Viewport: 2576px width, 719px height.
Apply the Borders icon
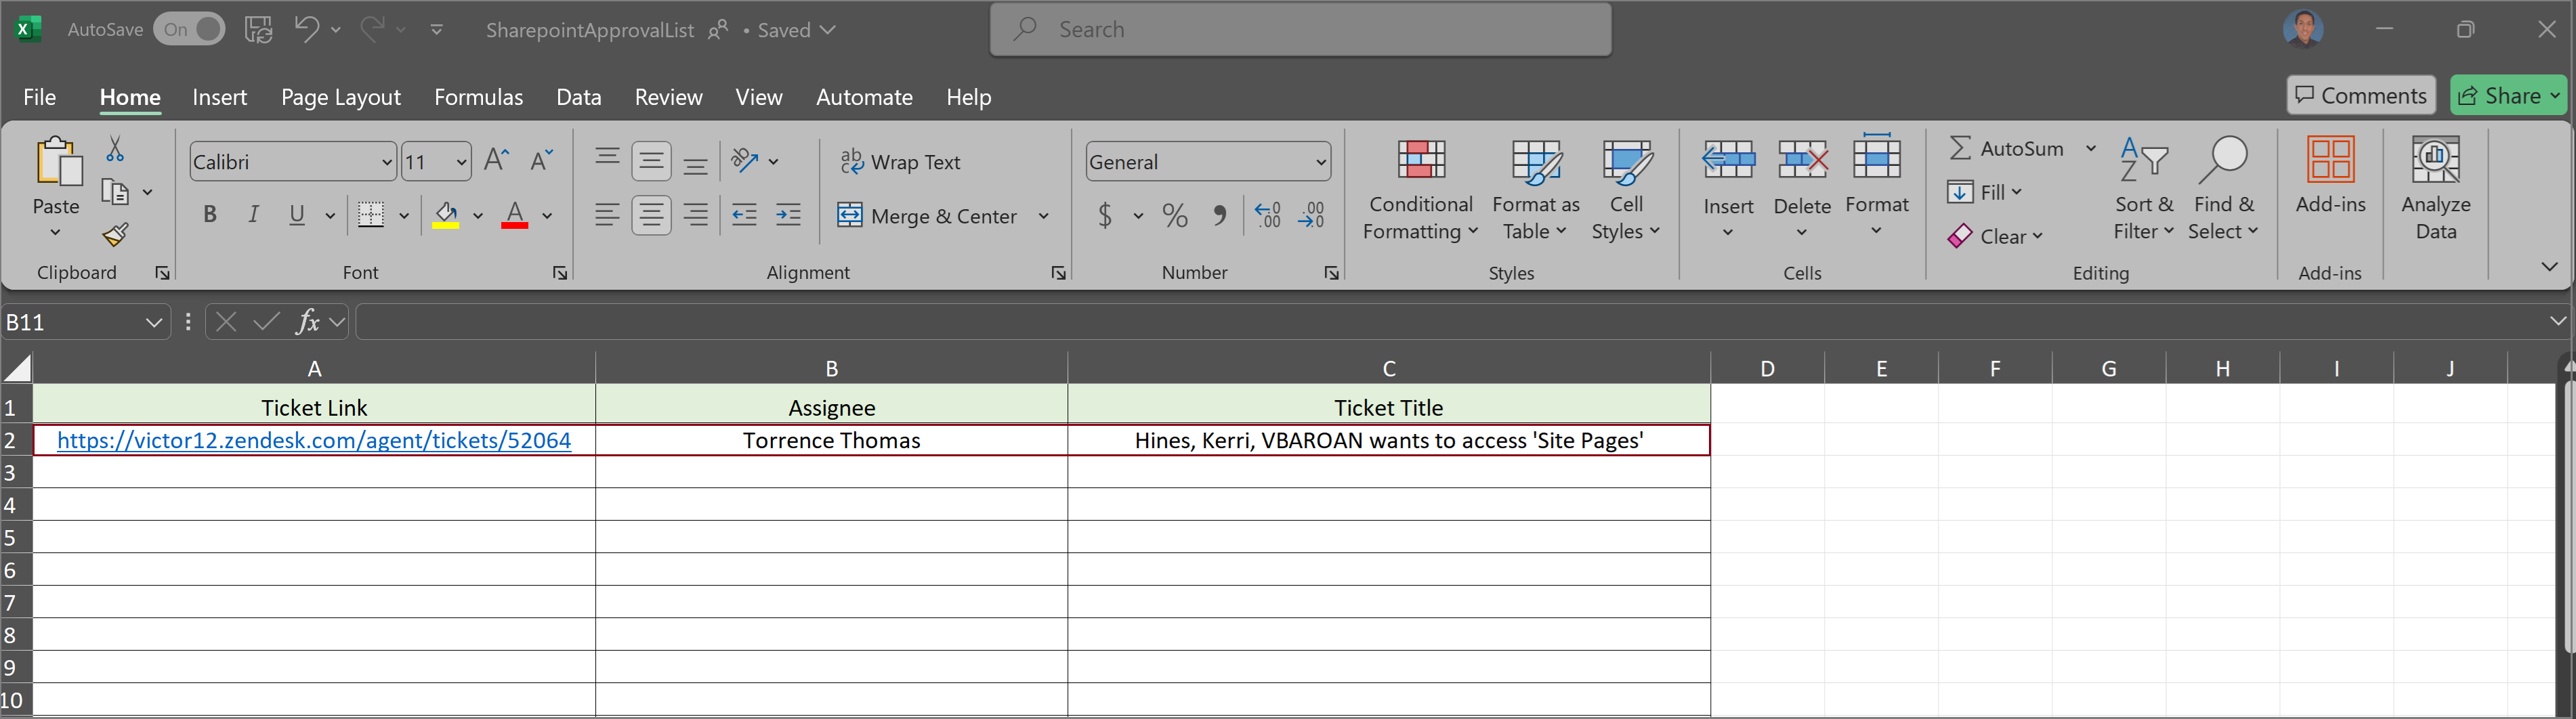coord(371,215)
